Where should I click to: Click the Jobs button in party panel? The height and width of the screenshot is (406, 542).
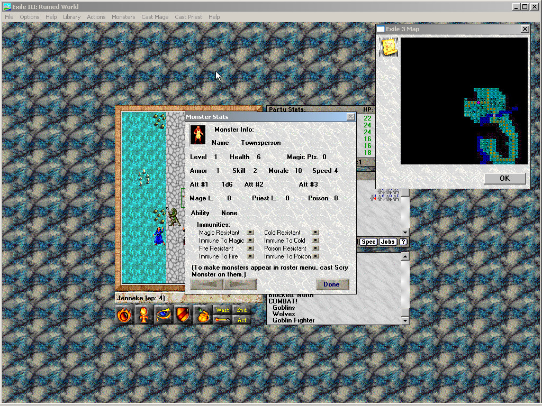(387, 242)
